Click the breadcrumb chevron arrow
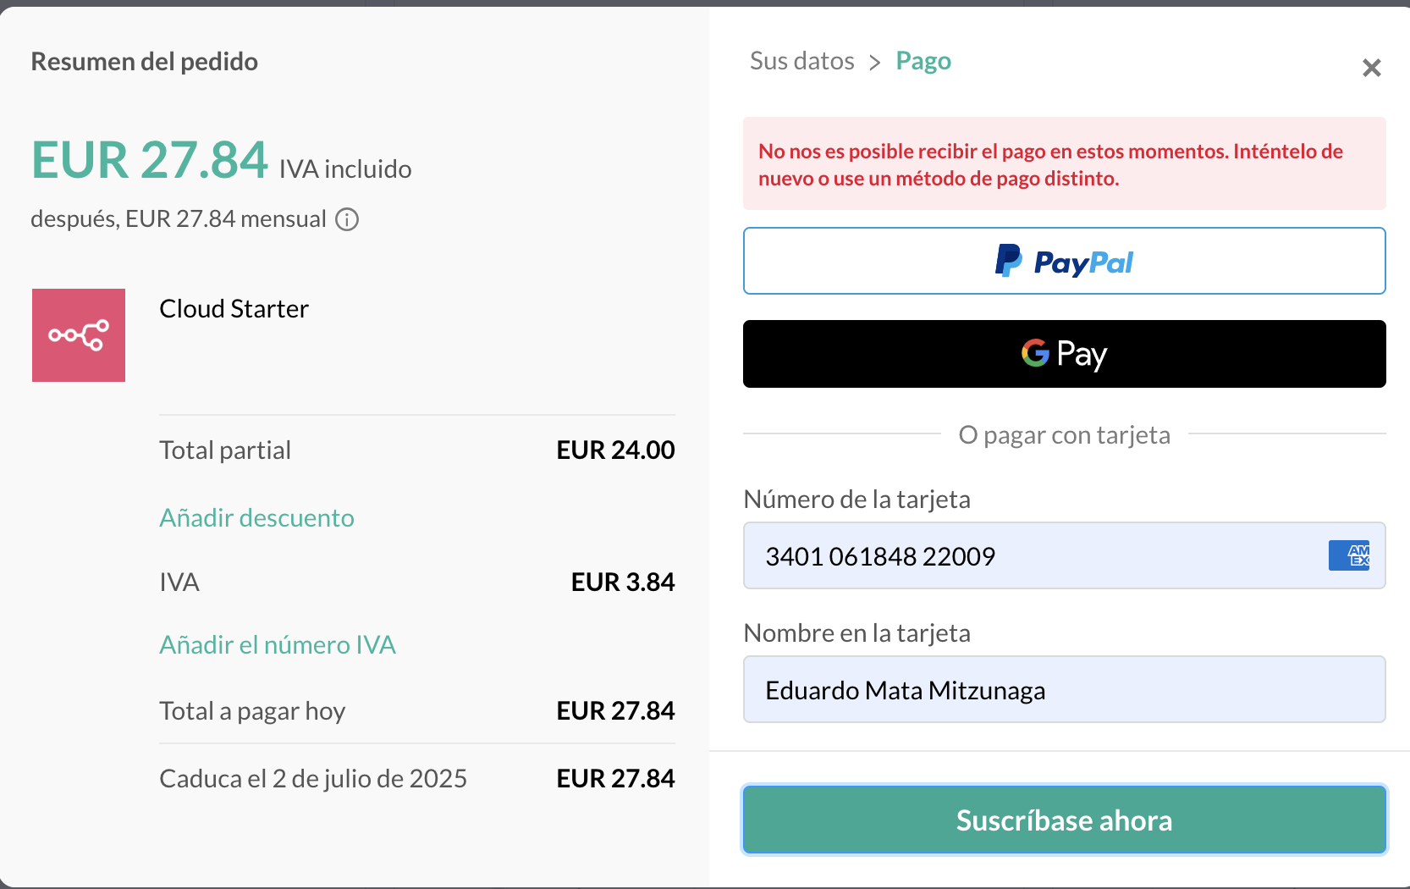1410x889 pixels. (875, 63)
